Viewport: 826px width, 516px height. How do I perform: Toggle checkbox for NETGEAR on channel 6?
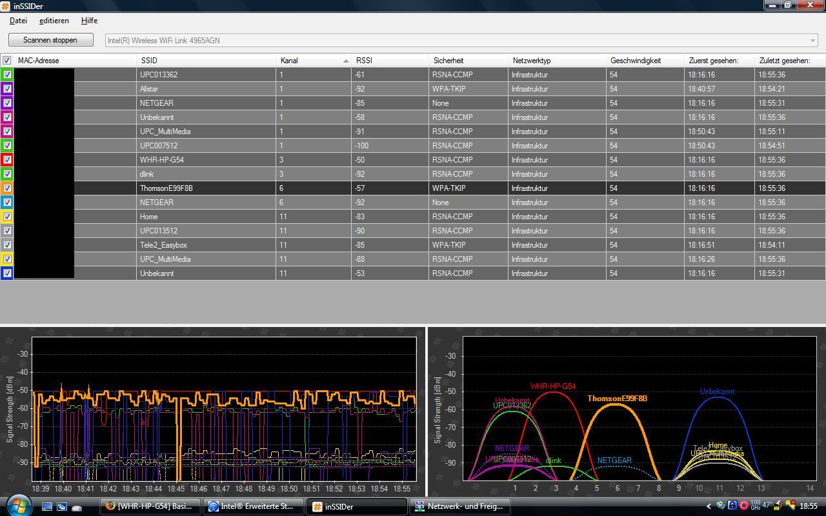coord(7,202)
